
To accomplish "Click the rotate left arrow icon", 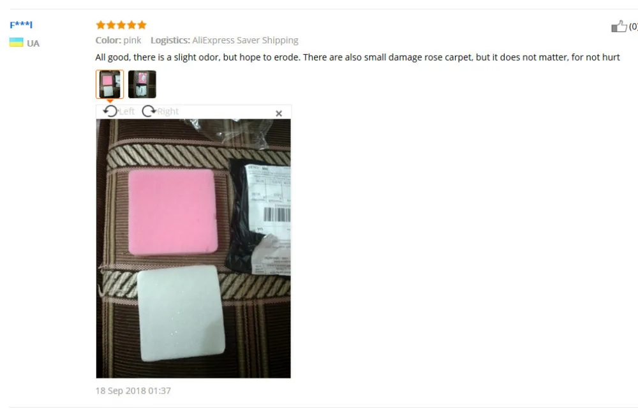I will pyautogui.click(x=110, y=111).
